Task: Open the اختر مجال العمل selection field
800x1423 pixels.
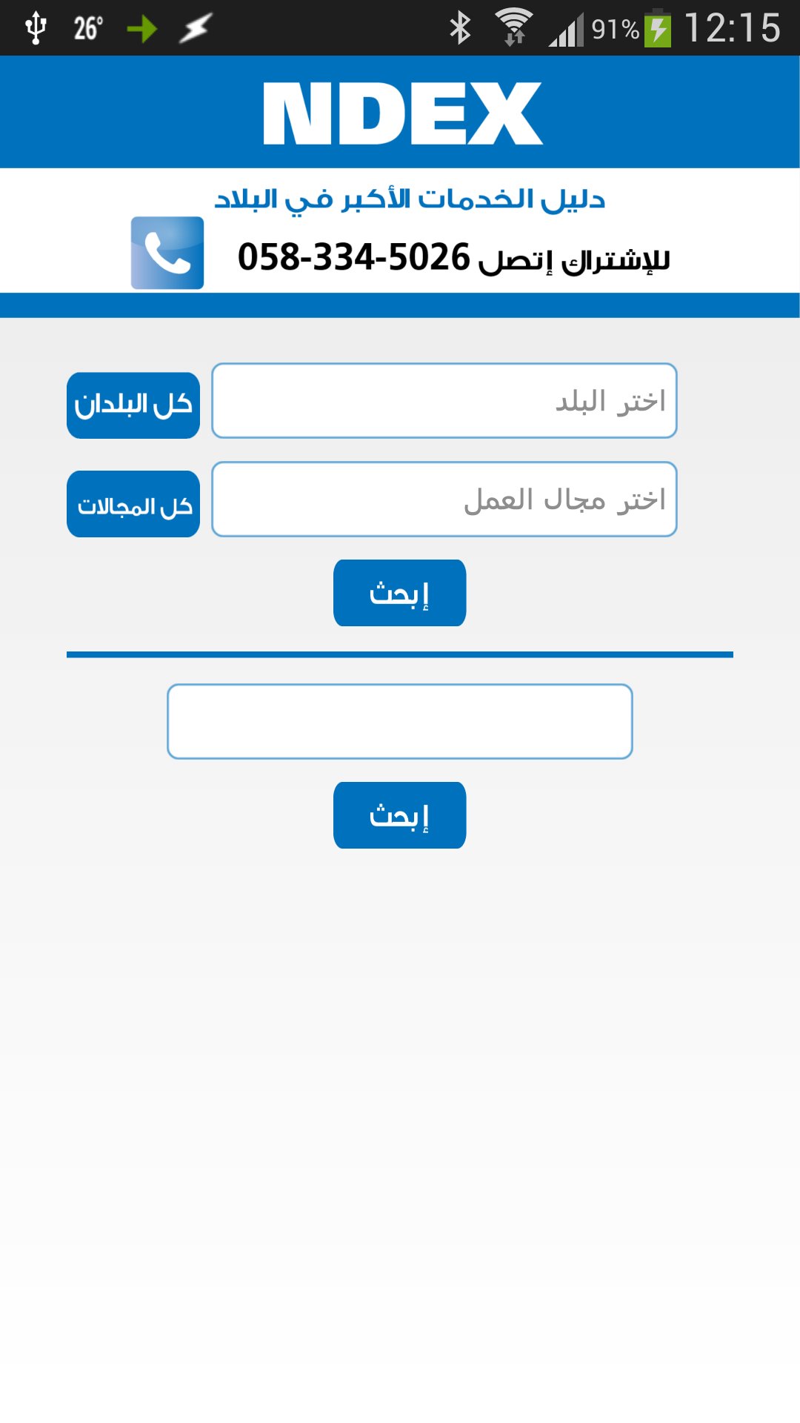Action: point(444,500)
